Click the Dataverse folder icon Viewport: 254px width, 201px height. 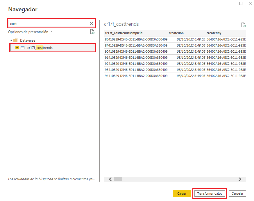[x=15, y=40]
